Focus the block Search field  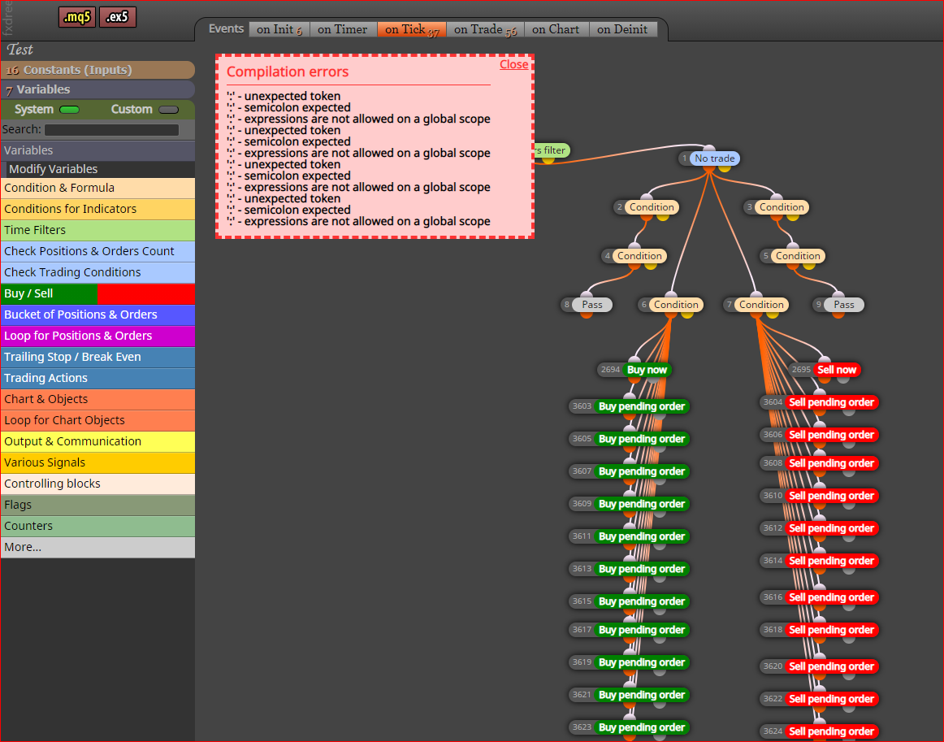coord(111,129)
